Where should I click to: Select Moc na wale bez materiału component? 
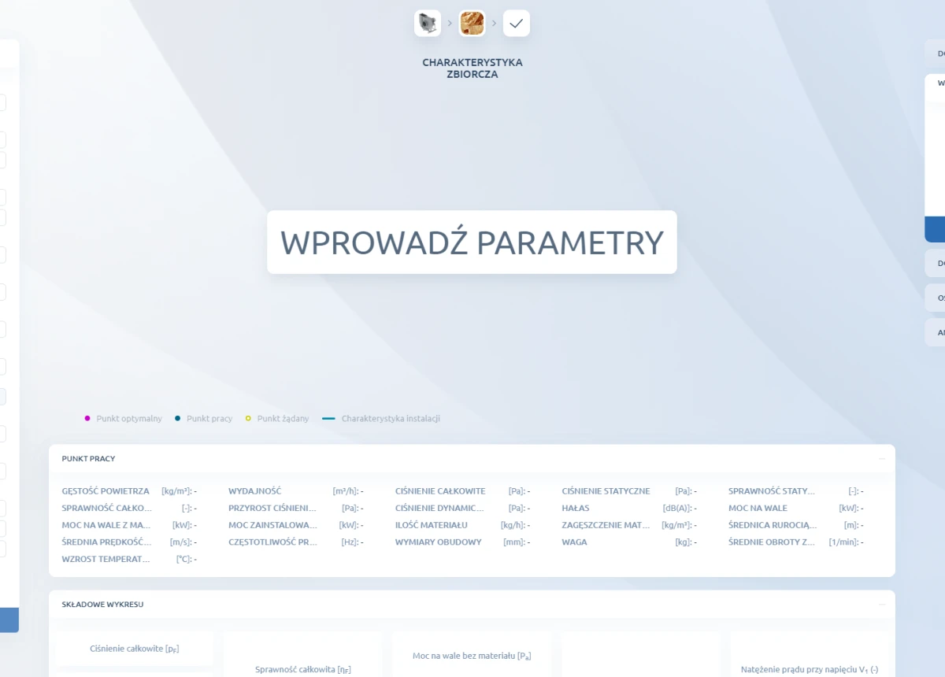coord(471,656)
